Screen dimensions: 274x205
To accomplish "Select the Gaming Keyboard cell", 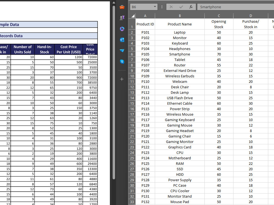I will [x=180, y=120].
